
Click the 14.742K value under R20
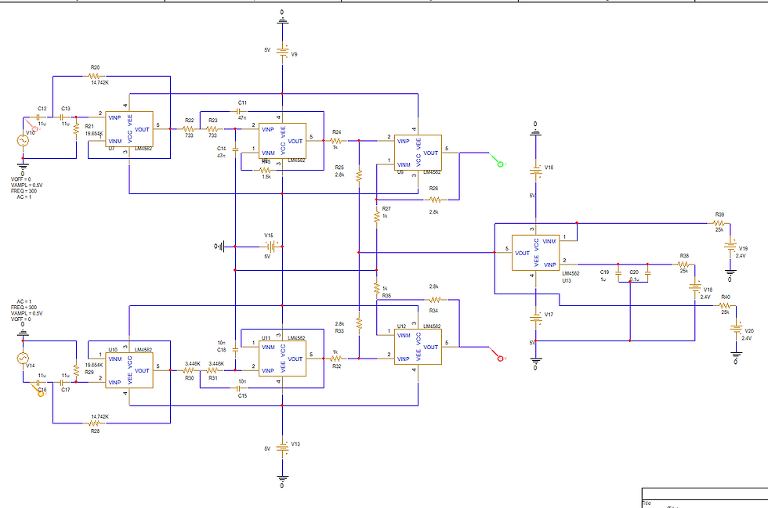(x=100, y=83)
